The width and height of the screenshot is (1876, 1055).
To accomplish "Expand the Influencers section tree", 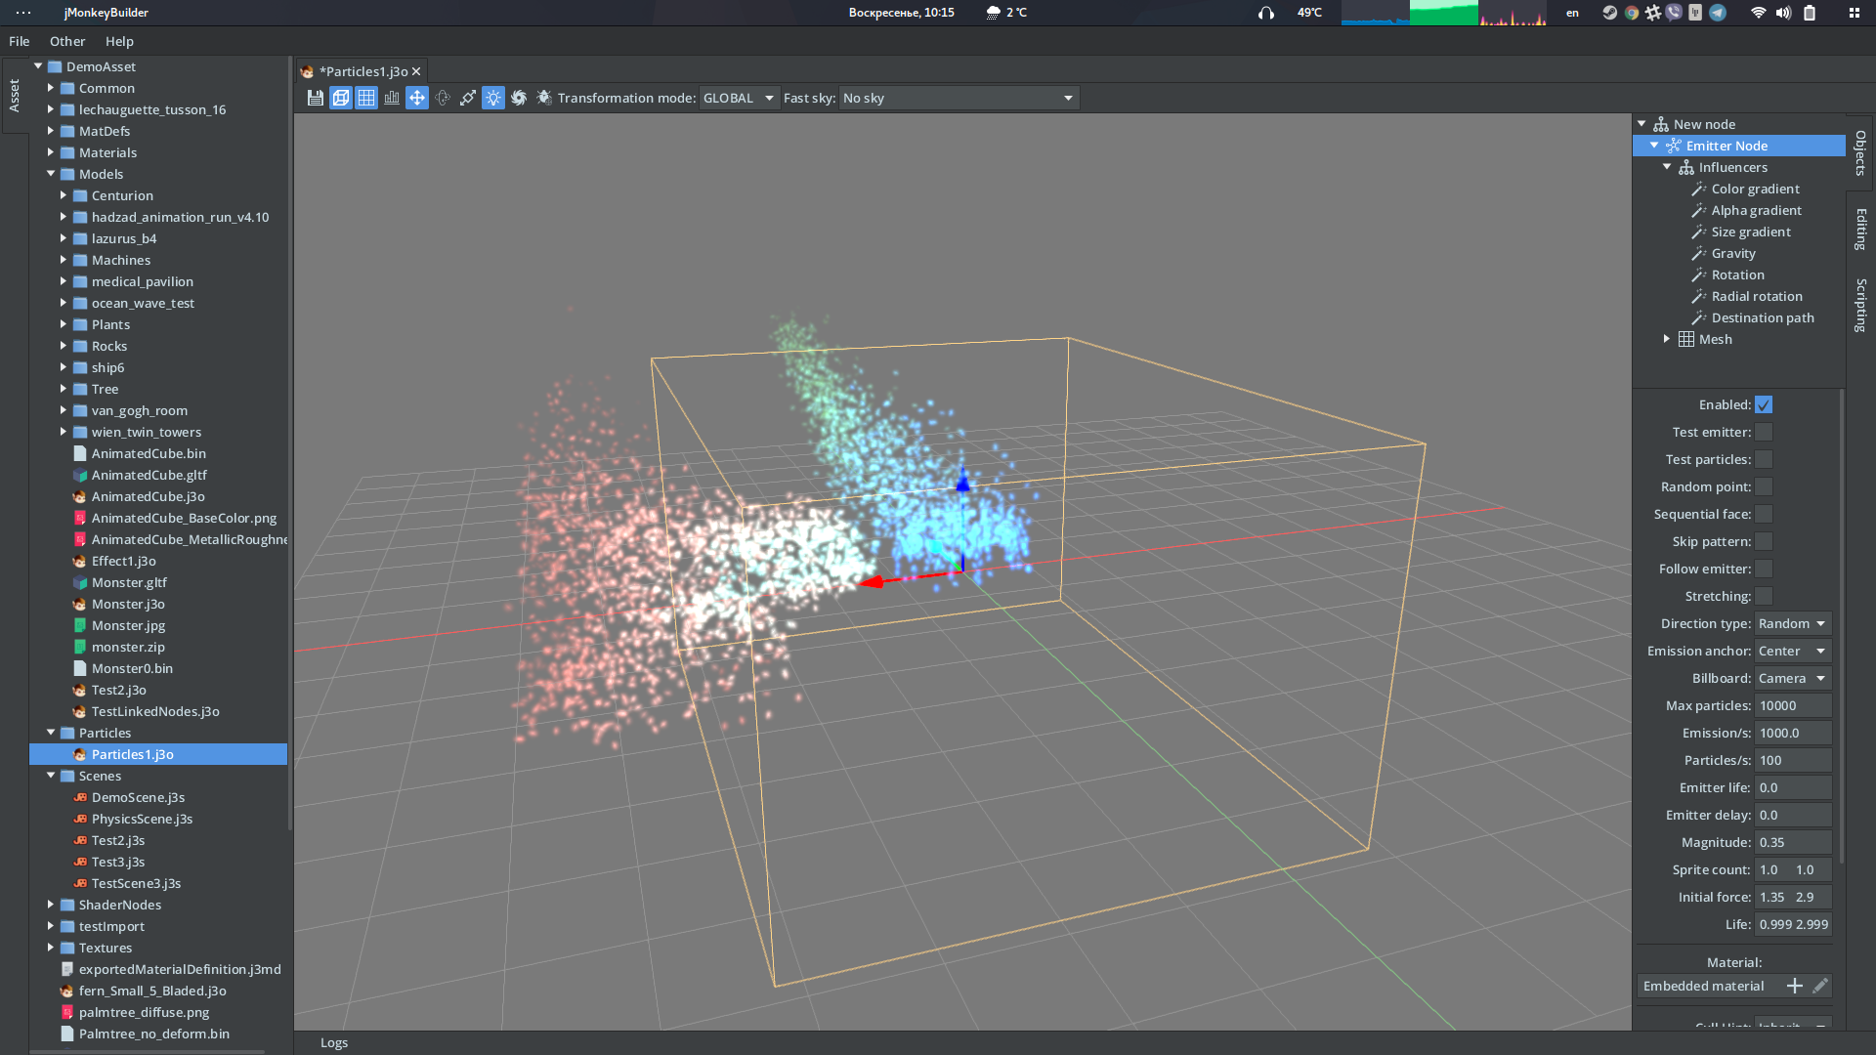I will [x=1667, y=166].
